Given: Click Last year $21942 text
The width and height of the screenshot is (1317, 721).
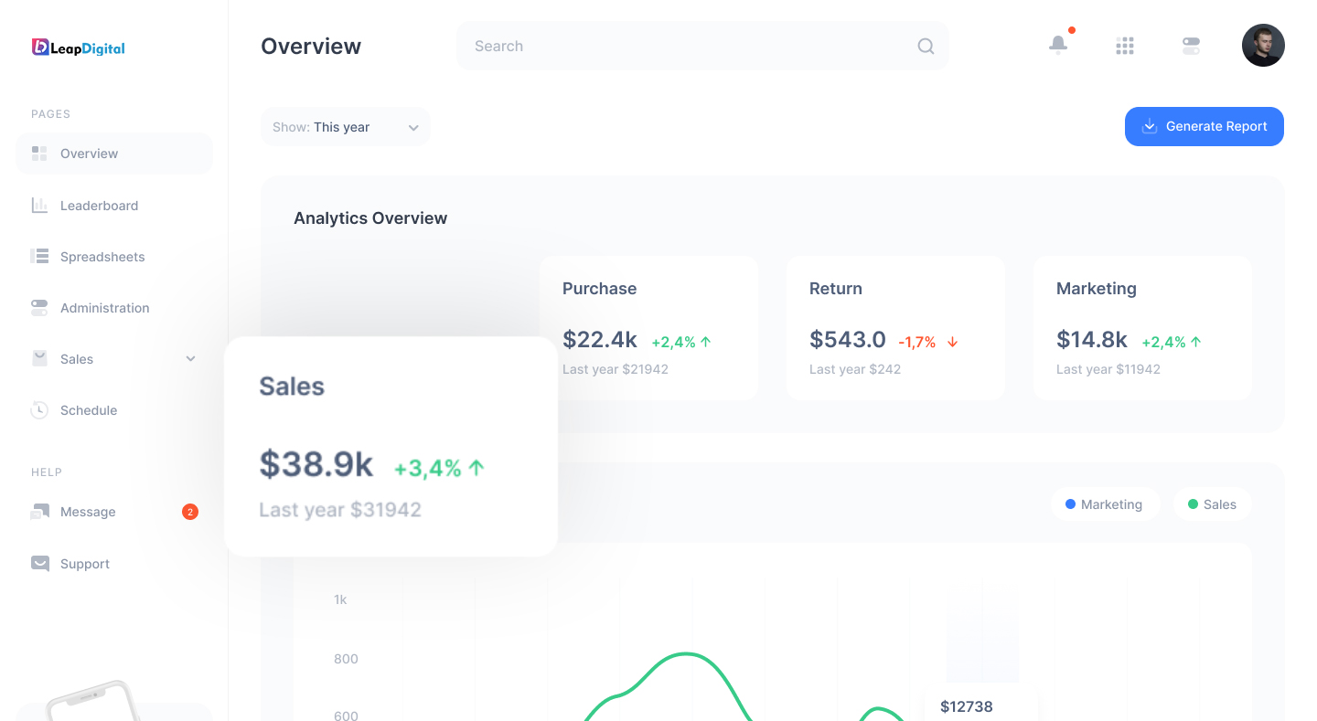Looking at the screenshot, I should tap(616, 369).
